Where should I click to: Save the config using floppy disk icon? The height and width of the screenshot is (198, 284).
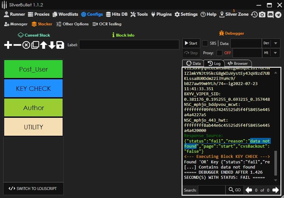(60, 45)
